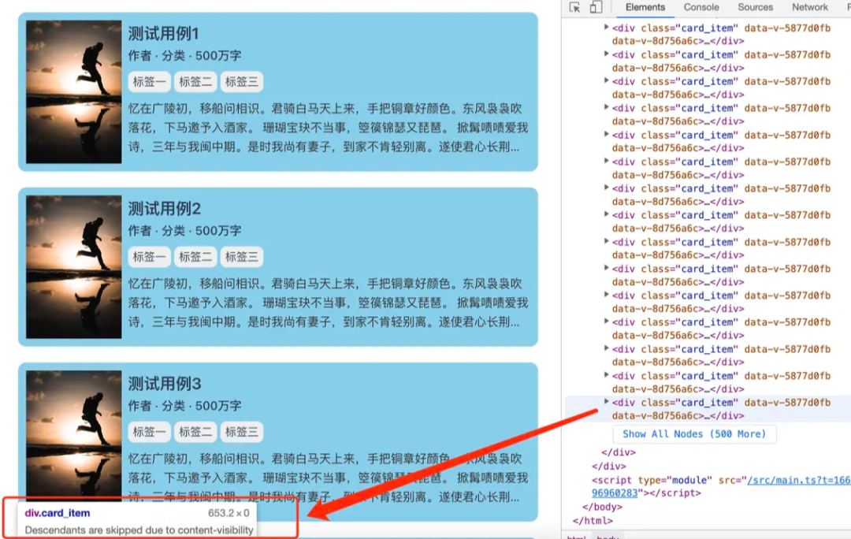Click the cover image of 测试用例2
The height and width of the screenshot is (539, 851).
point(74,267)
